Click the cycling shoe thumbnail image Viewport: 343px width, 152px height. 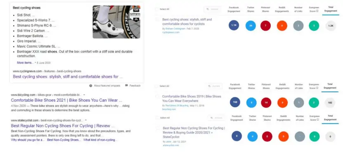(116, 22)
